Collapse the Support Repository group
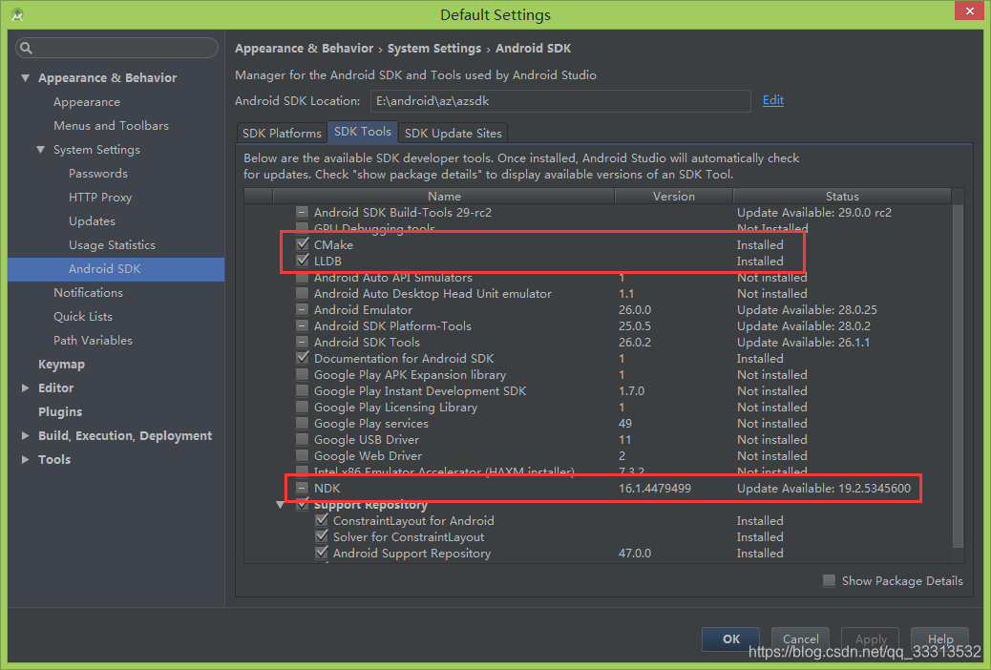Screen dimensions: 991x670 [x=280, y=504]
